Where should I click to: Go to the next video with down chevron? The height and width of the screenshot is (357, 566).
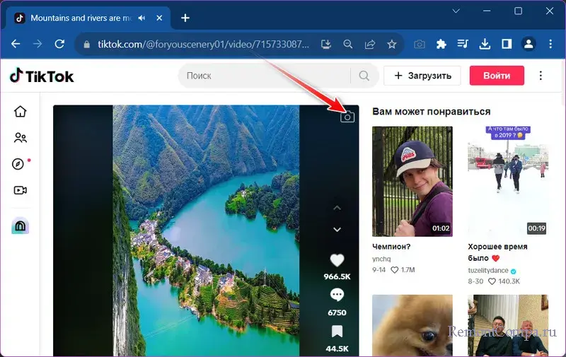(x=337, y=229)
